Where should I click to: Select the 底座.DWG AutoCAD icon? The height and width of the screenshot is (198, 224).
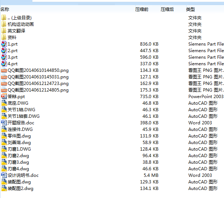[x=4, y=103]
